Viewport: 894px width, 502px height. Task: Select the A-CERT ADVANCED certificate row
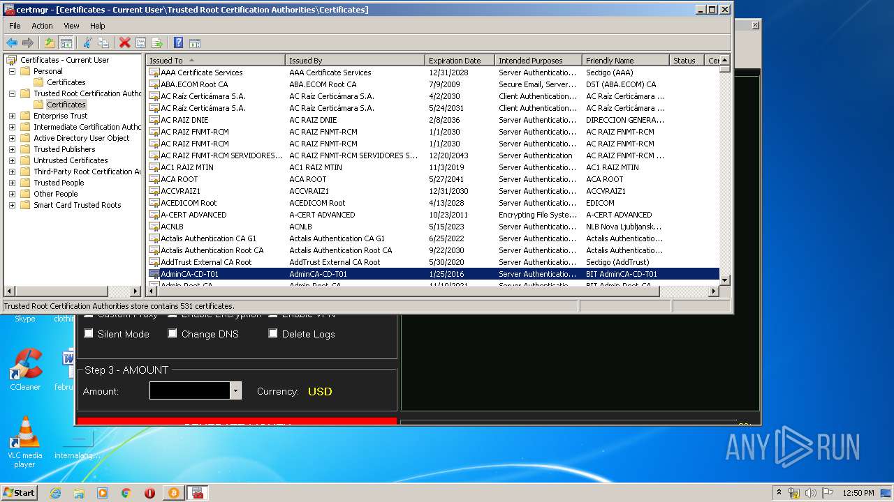coord(433,215)
